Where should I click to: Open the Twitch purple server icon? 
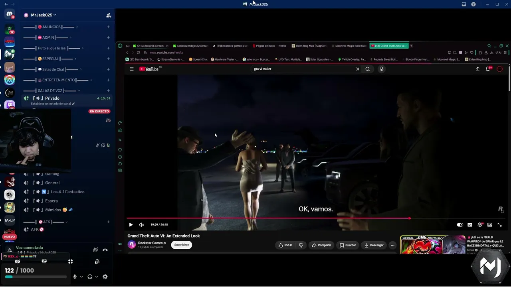(x=10, y=105)
